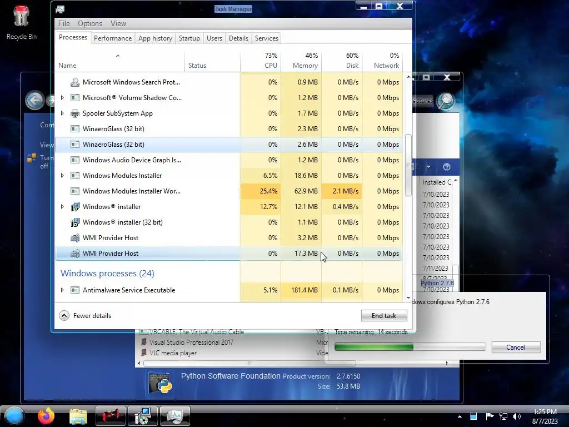Open the Recycle Bin desktop icon

[x=21, y=22]
